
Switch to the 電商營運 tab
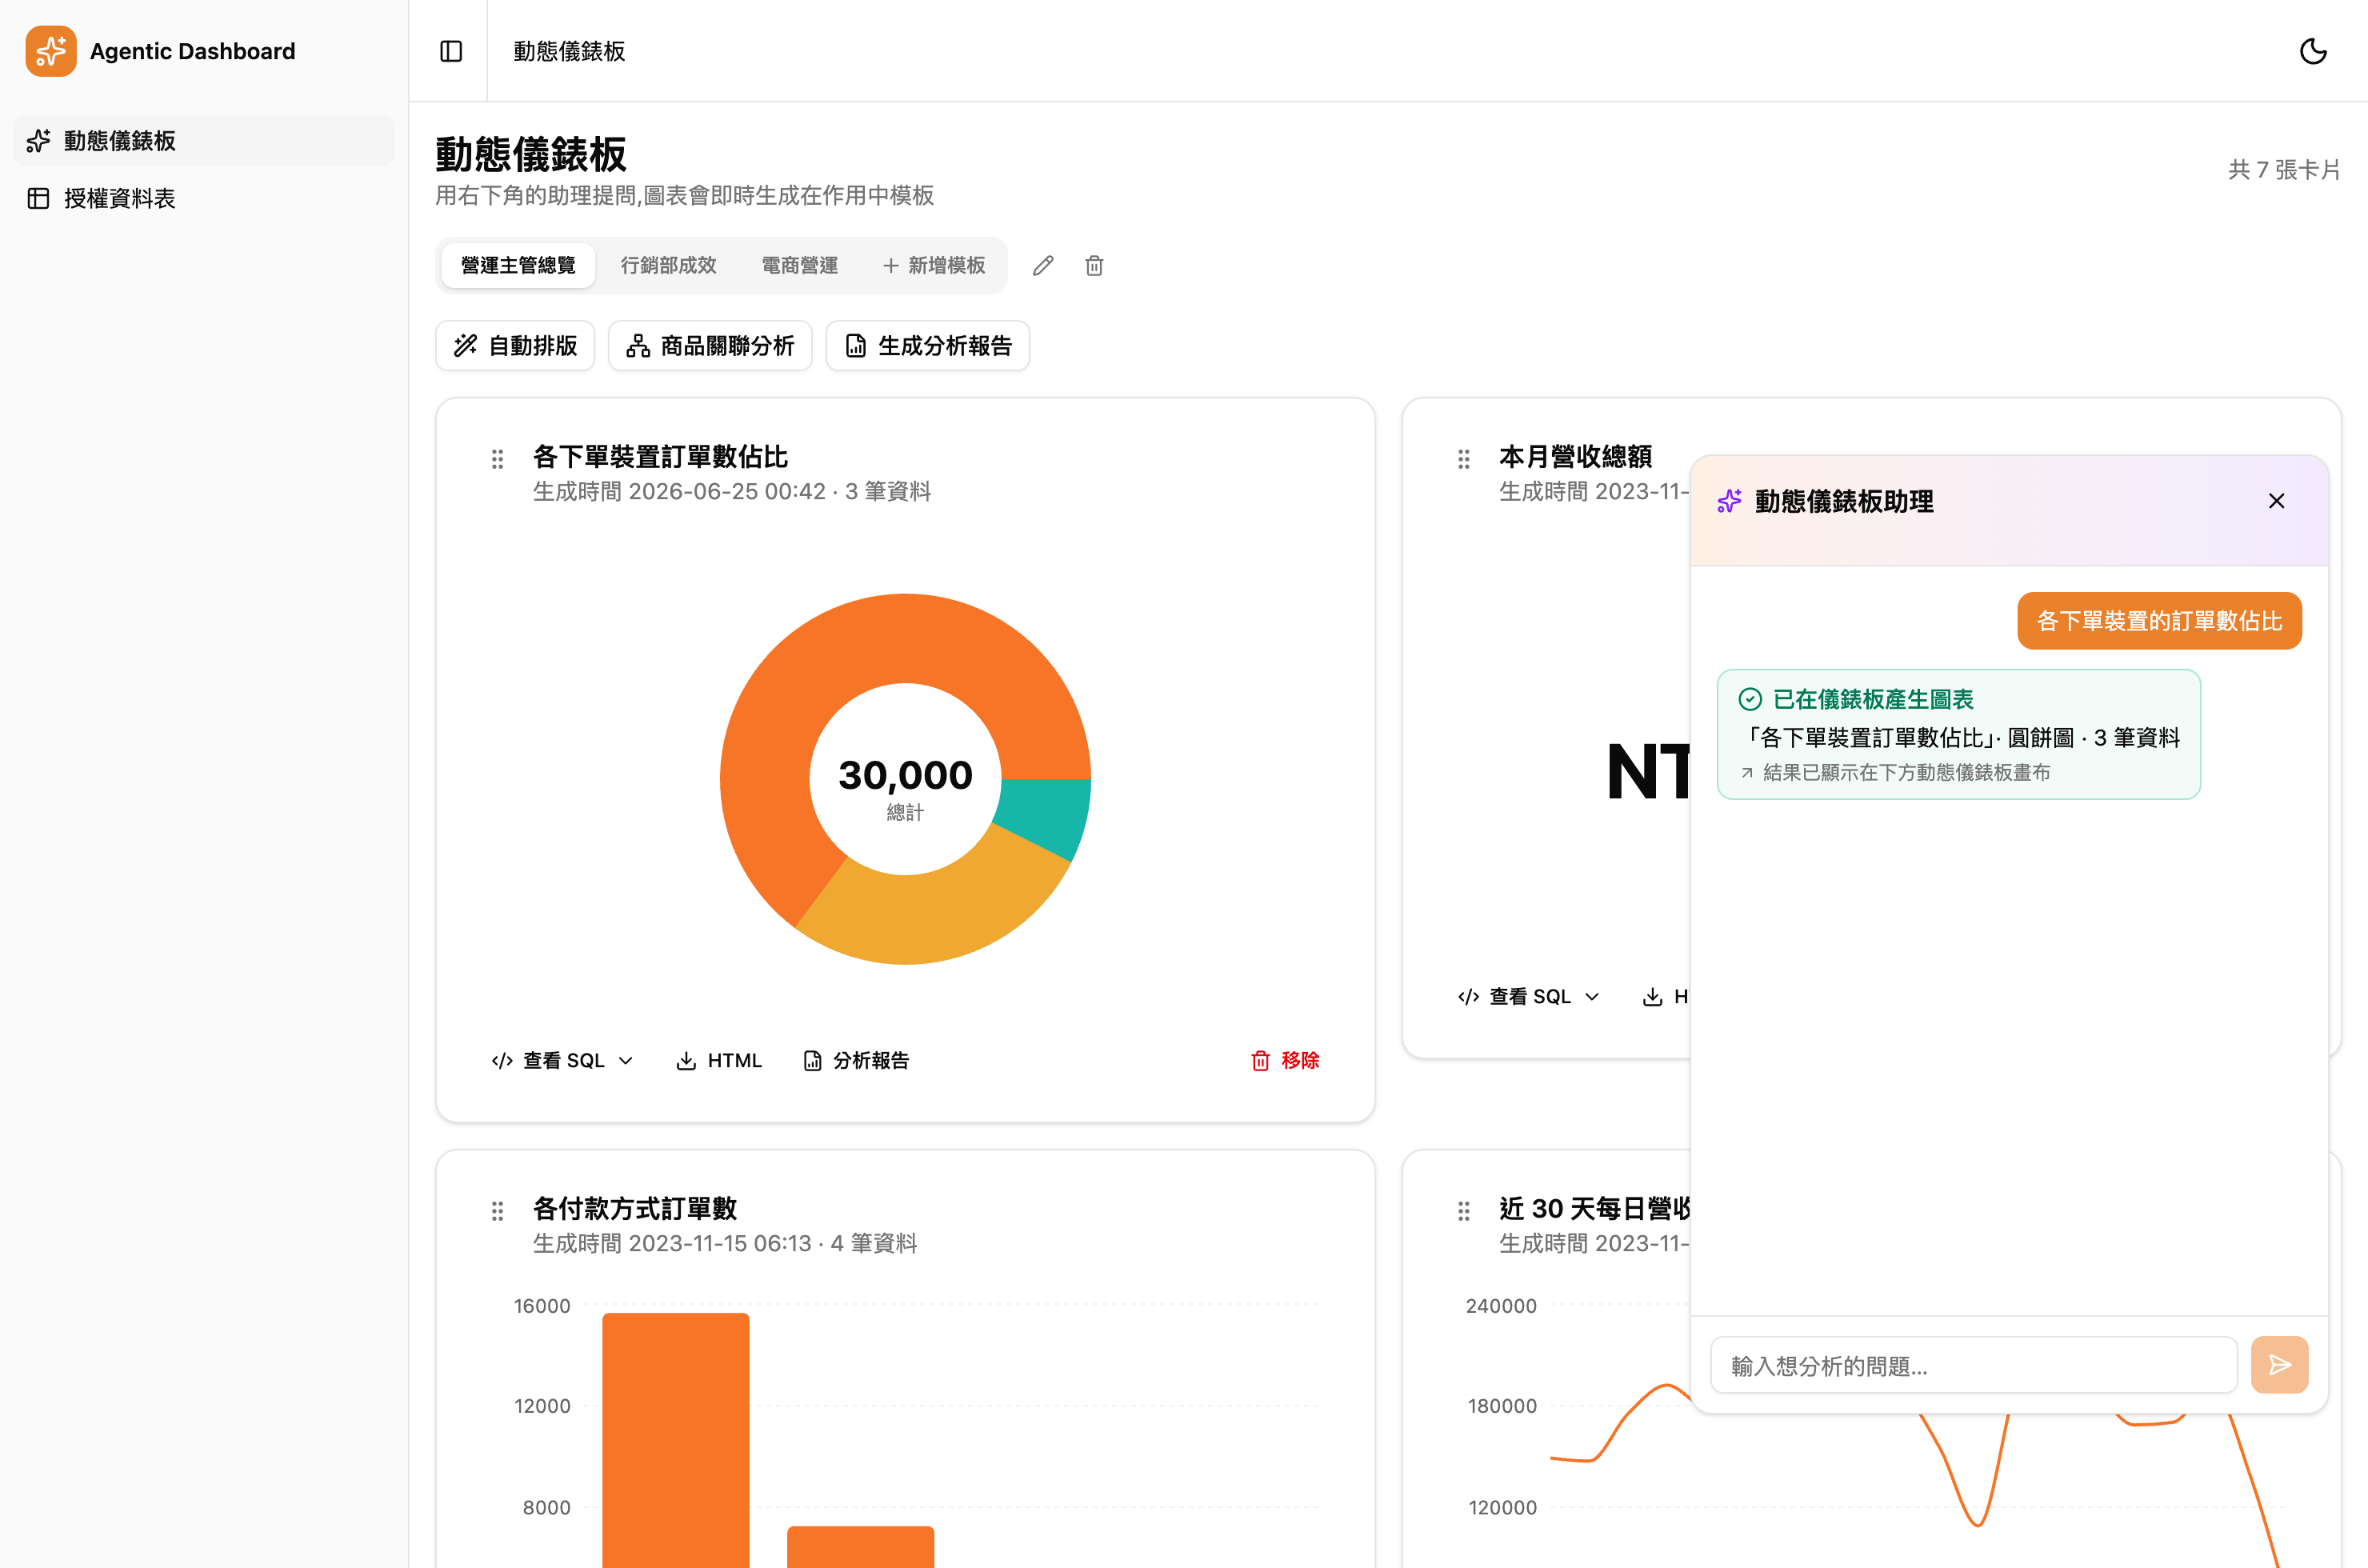click(x=799, y=265)
